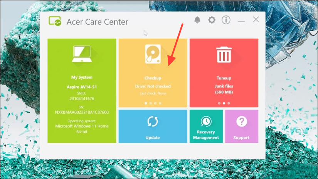
Task: Open the Recovery Management label
Action: [206, 135]
